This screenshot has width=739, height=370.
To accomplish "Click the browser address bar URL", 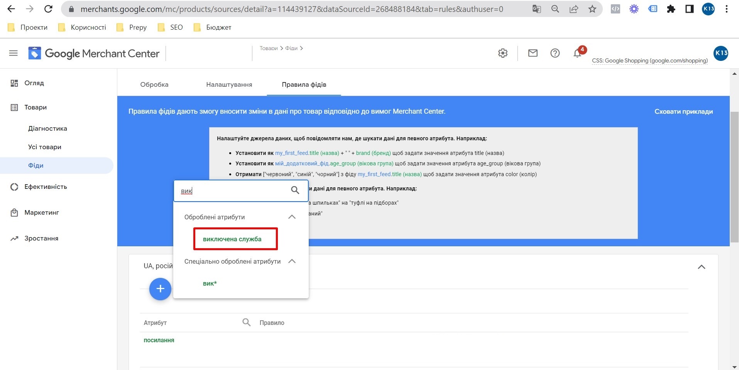I will point(292,9).
